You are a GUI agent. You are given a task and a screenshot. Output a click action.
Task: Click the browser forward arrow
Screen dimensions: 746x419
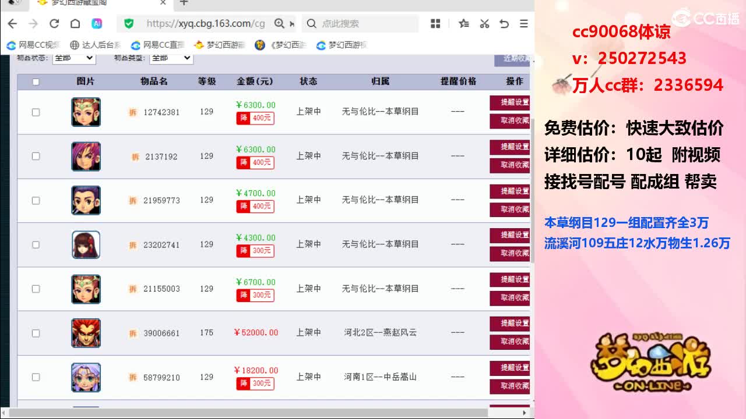(33, 24)
